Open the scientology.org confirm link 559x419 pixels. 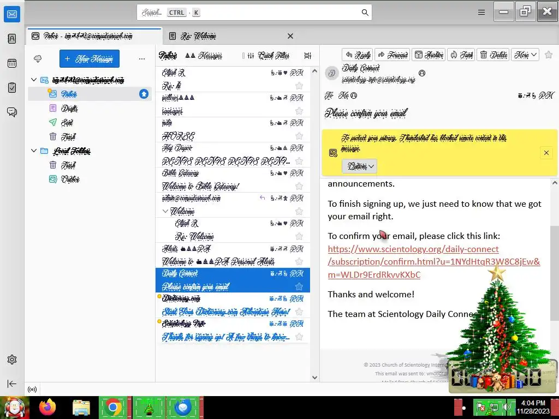tap(434, 262)
